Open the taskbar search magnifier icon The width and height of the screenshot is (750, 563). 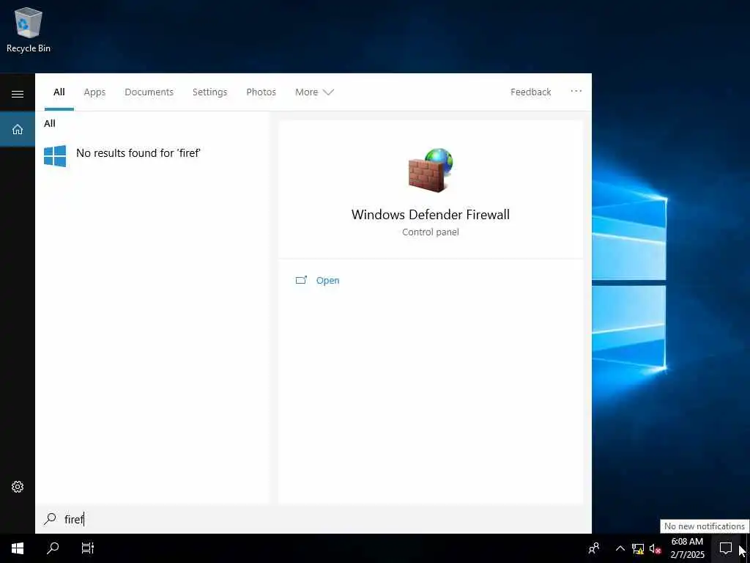[x=53, y=548]
